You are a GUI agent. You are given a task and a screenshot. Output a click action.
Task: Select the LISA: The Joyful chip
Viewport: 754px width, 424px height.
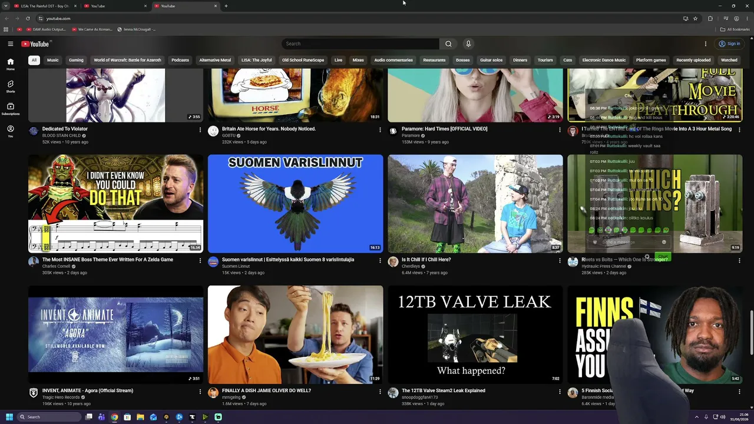pyautogui.click(x=256, y=60)
